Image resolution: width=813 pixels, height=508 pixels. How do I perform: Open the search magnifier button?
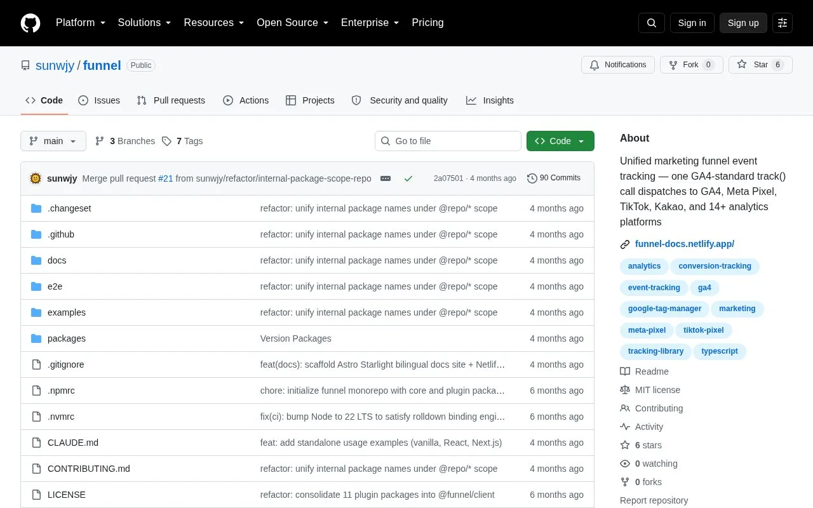(x=652, y=23)
